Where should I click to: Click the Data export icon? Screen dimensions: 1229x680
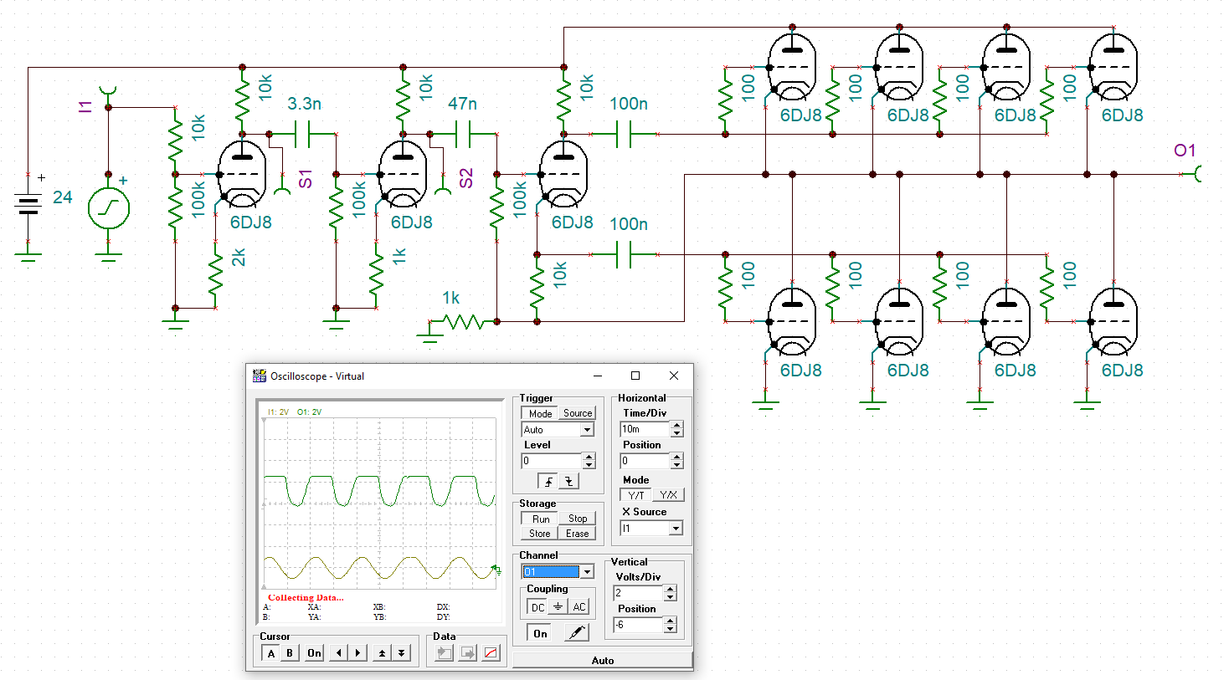[x=468, y=653]
